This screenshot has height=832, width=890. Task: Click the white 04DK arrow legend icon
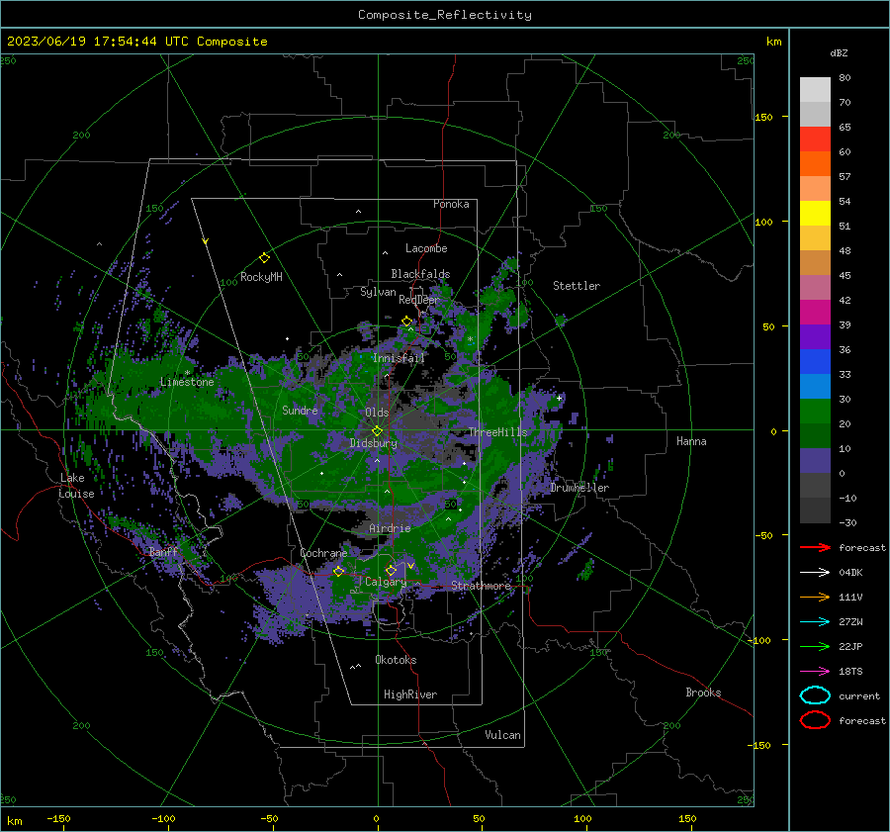(815, 573)
